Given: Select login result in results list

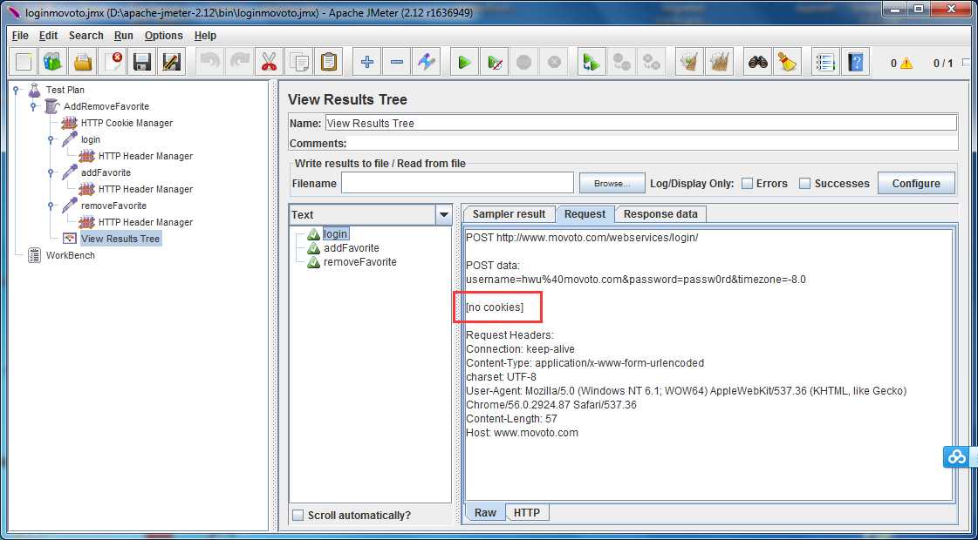Looking at the screenshot, I should (336, 233).
